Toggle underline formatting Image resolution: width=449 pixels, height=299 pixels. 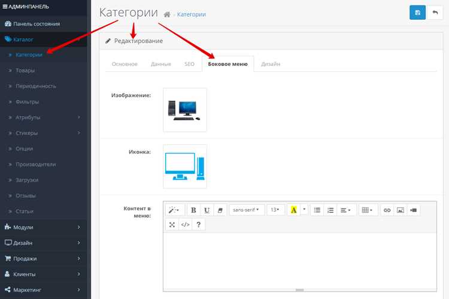207,210
